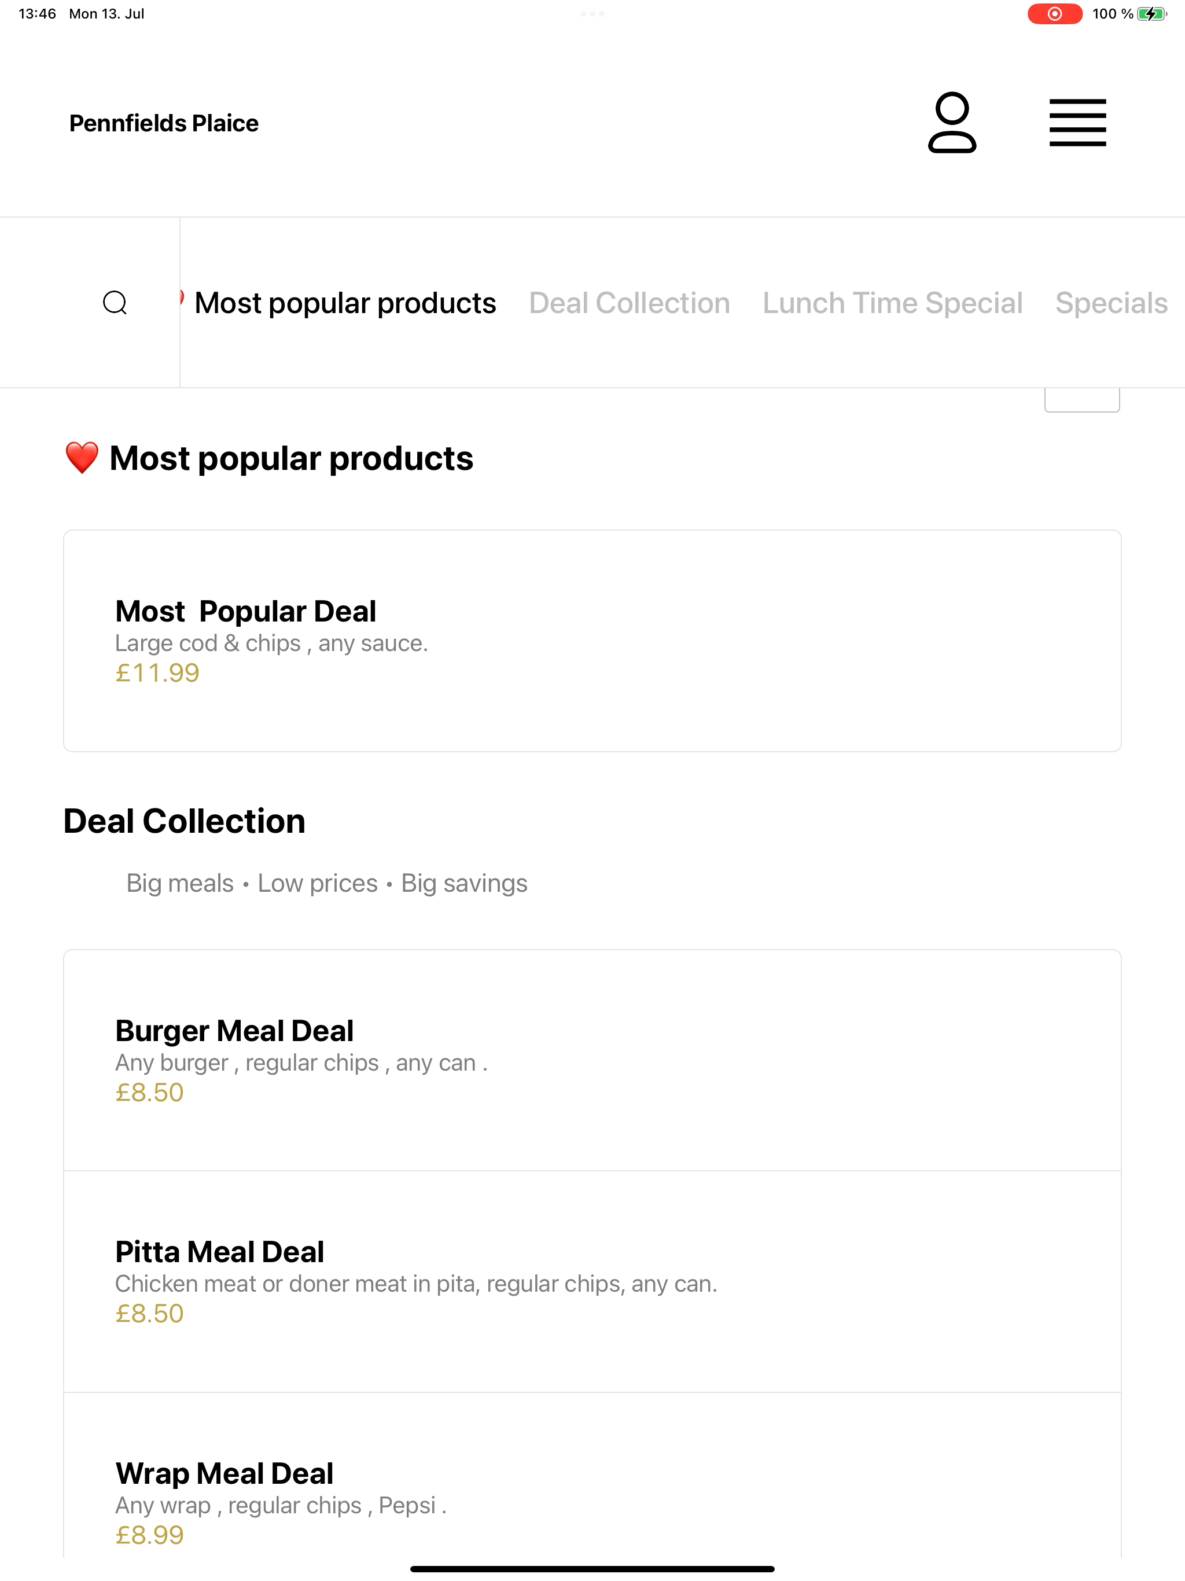This screenshot has width=1185, height=1581.
Task: Click the £11.99 price label
Action: point(157,673)
